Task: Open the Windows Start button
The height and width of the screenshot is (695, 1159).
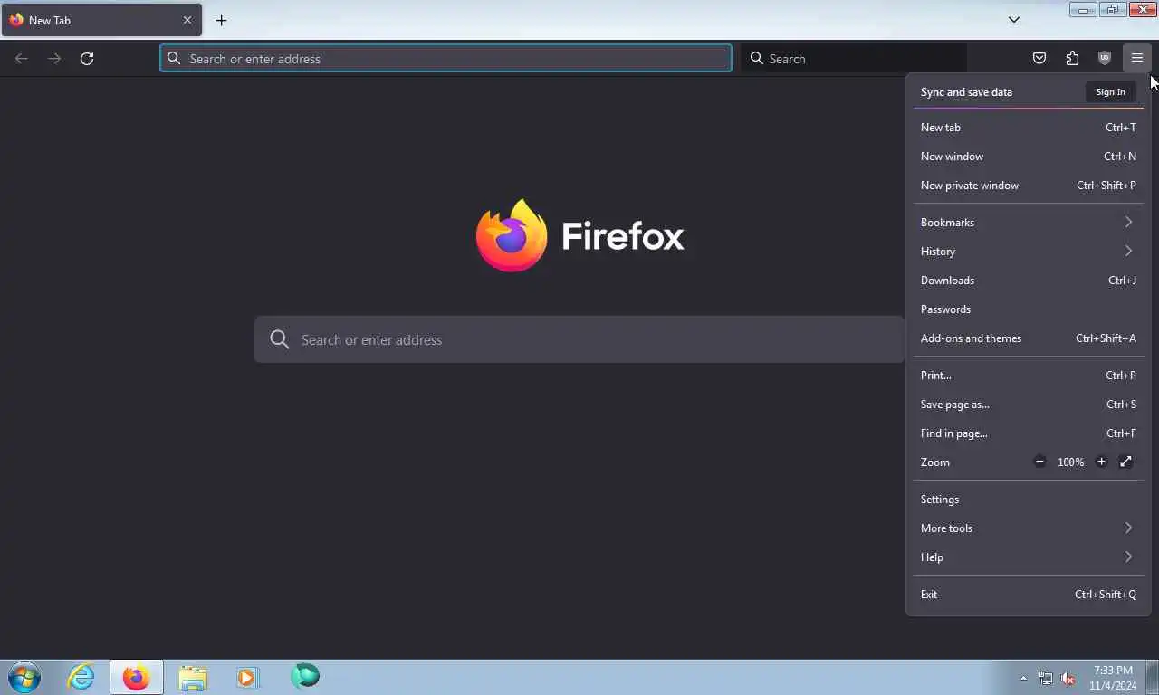Action: click(24, 677)
